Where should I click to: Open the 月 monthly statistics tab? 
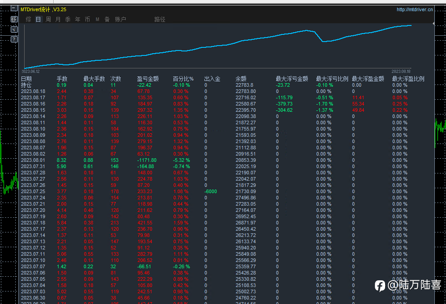coord(58,19)
